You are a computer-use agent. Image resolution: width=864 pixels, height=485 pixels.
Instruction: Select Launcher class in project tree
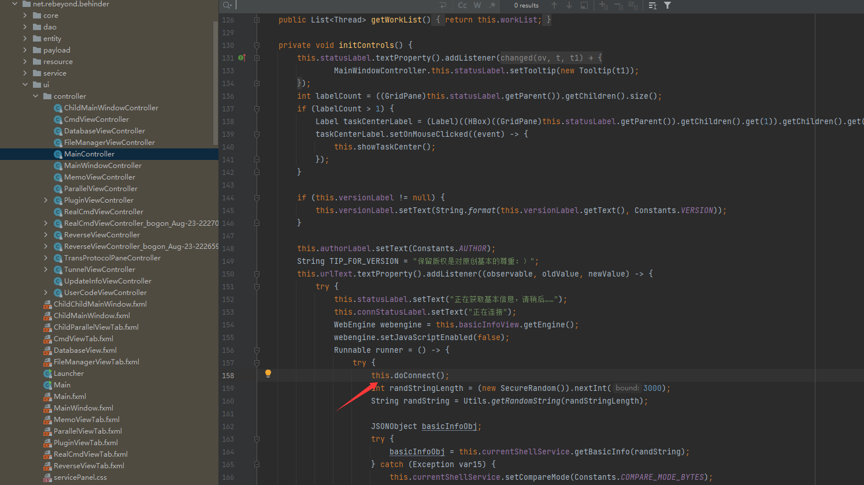[68, 374]
